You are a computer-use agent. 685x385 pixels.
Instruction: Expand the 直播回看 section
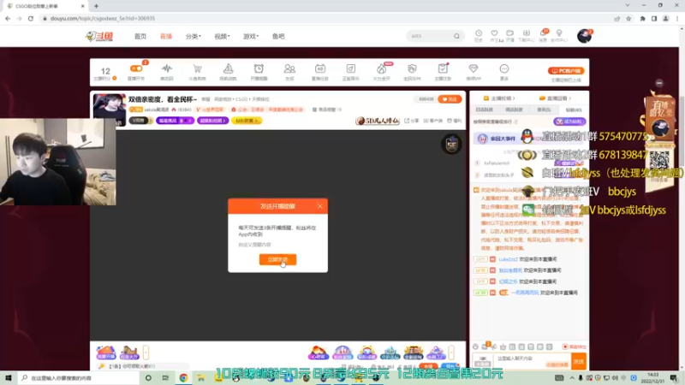click(x=555, y=98)
